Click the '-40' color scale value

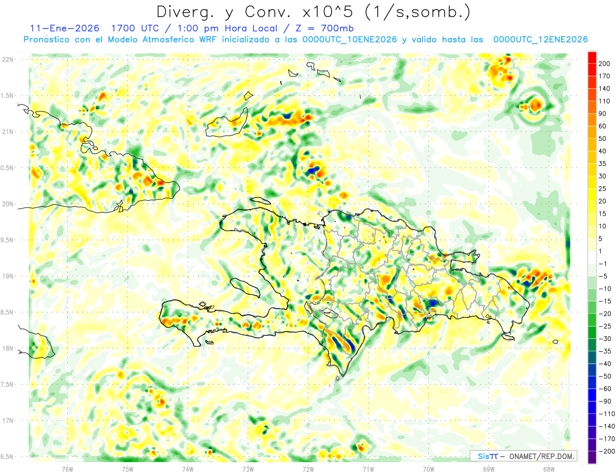click(x=605, y=364)
